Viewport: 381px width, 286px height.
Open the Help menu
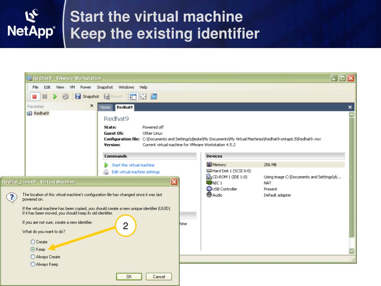point(143,87)
